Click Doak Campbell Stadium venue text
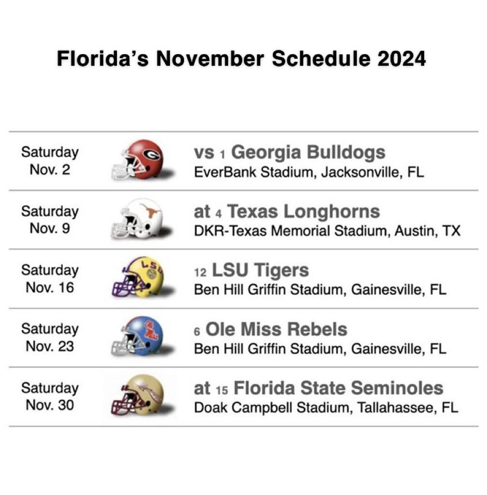The height and width of the screenshot is (495, 487). 326,408
